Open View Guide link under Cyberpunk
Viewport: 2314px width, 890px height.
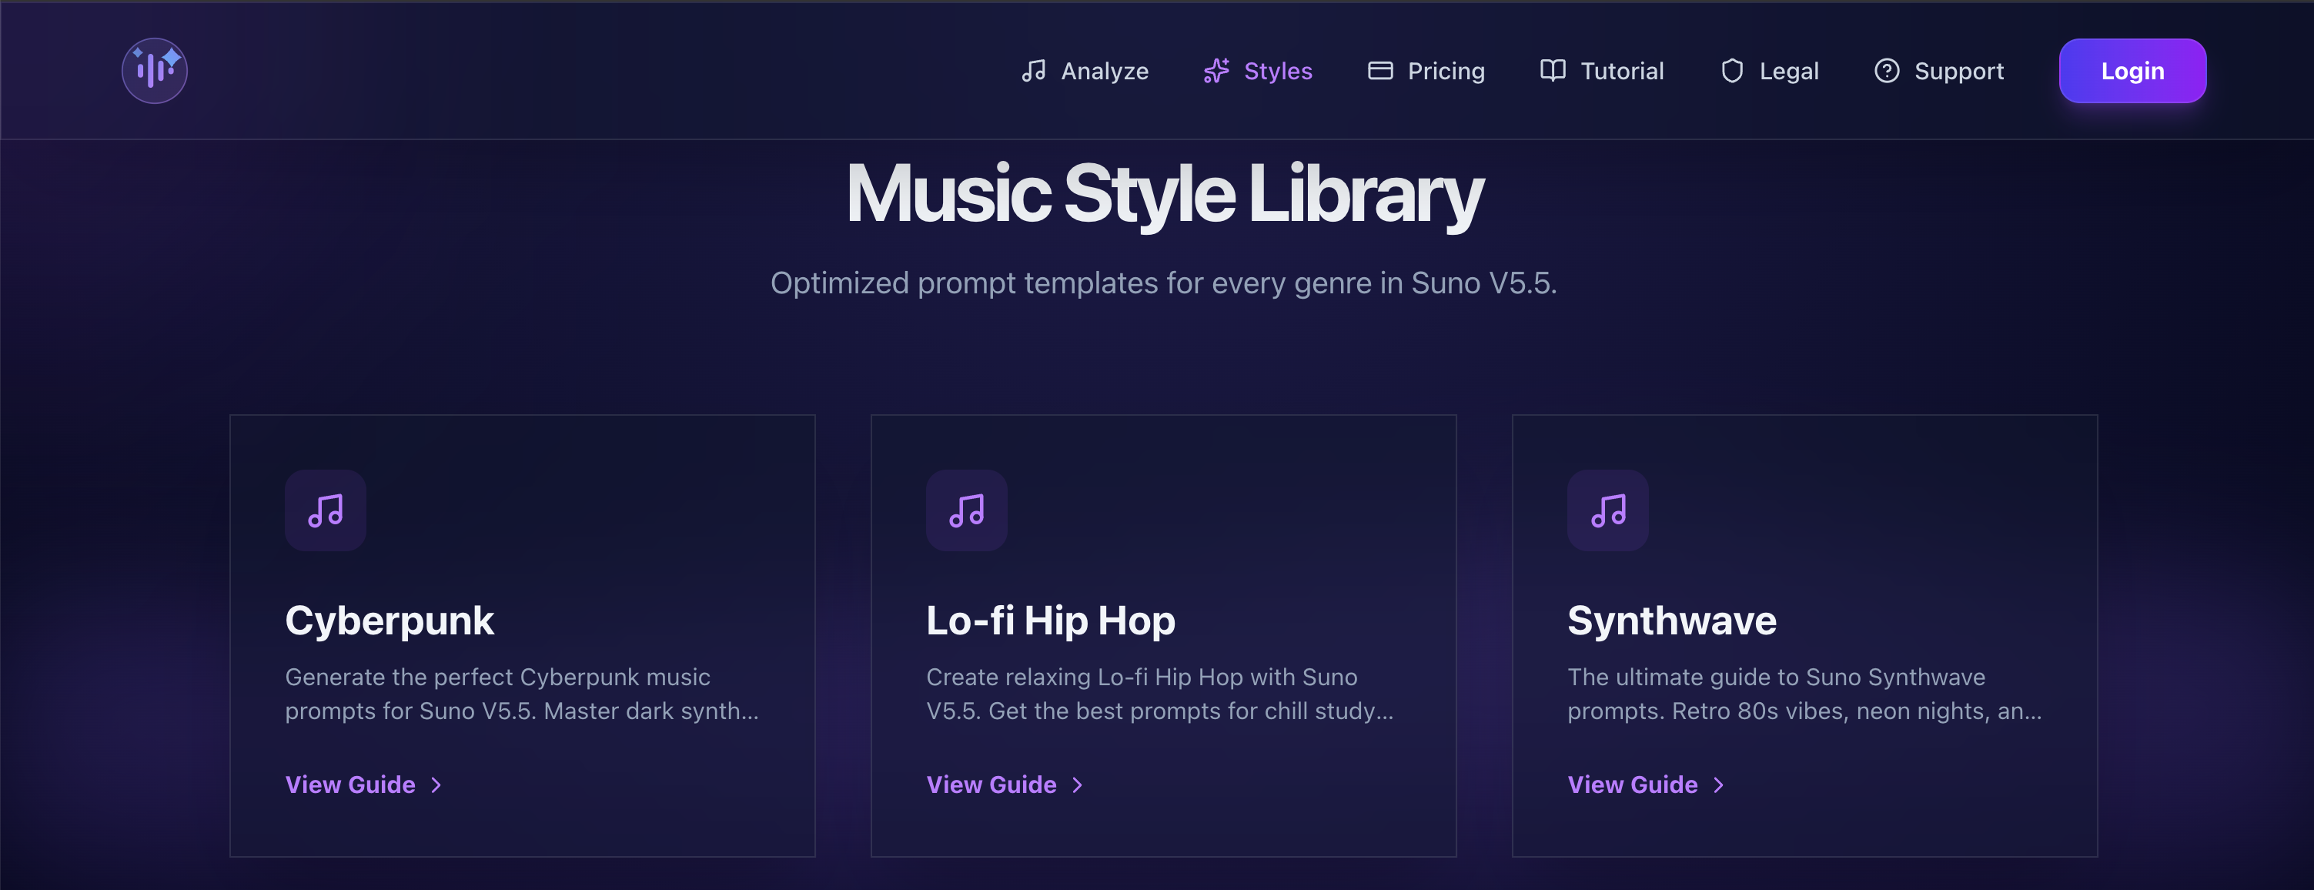[350, 785]
